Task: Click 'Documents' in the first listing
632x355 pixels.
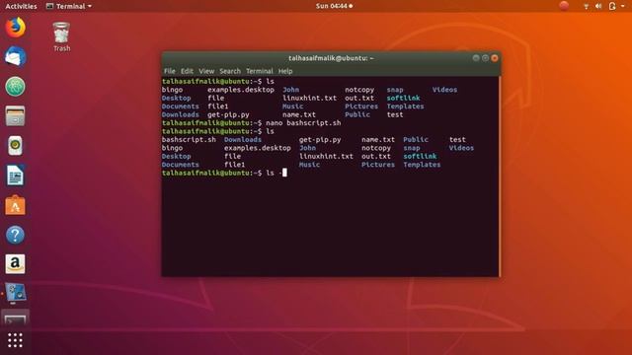Action: (180, 106)
